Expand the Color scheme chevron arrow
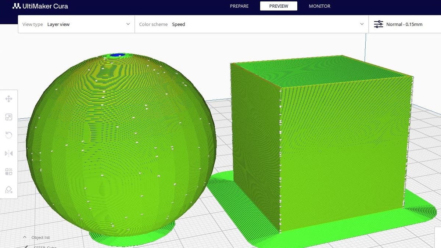This screenshot has height=248, width=441. click(362, 24)
